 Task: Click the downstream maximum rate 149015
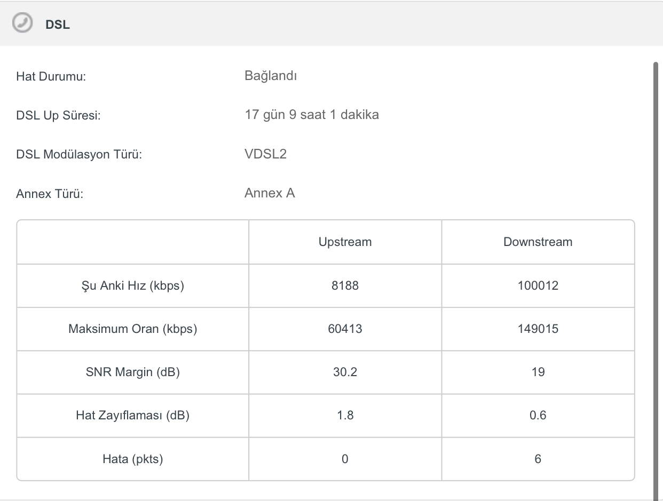tap(538, 329)
